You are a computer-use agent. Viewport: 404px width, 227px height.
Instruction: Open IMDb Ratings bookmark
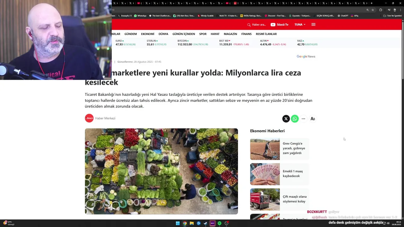pos(251,16)
